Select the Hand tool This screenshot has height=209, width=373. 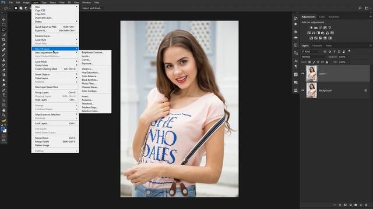3,110
